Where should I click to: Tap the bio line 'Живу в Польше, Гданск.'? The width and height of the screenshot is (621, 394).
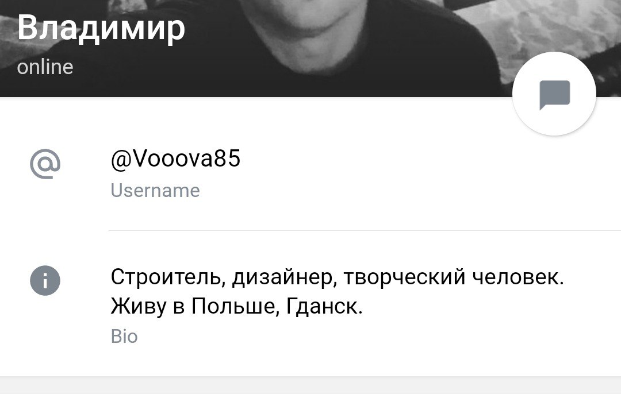point(236,306)
